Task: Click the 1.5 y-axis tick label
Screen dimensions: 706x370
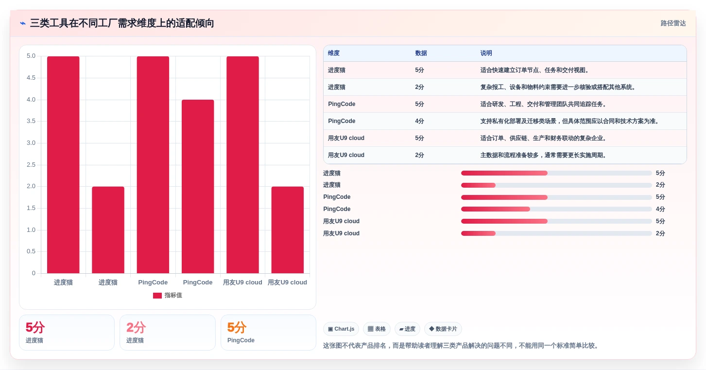Action: [x=31, y=208]
